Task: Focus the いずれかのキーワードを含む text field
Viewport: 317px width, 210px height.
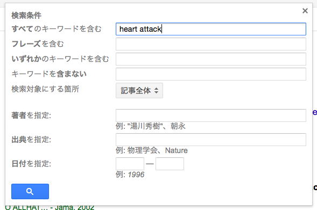Action: coord(211,59)
